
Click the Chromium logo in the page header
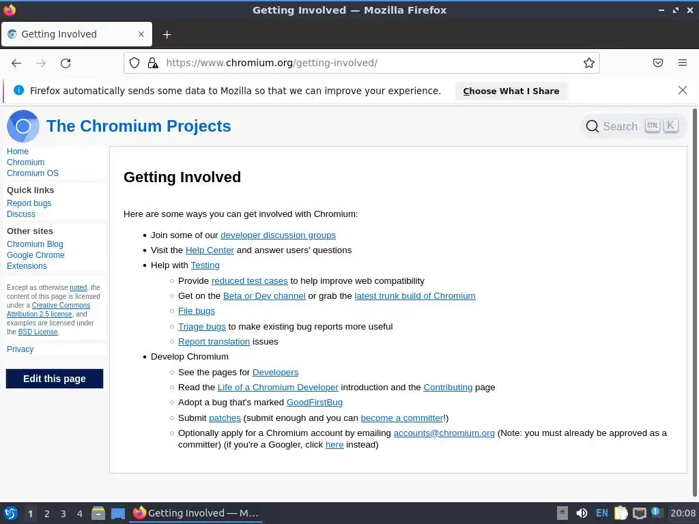point(23,126)
